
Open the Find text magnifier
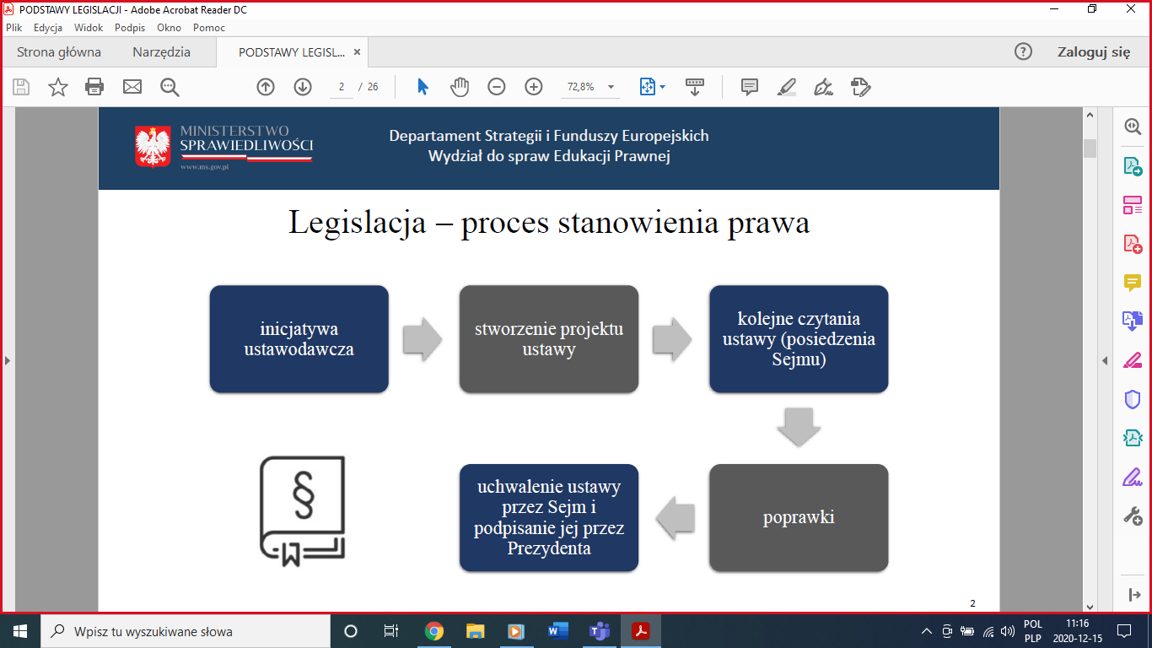(170, 87)
